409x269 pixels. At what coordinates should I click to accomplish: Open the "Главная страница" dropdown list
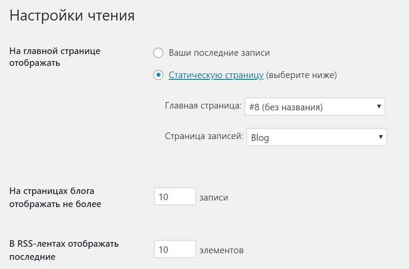point(314,107)
